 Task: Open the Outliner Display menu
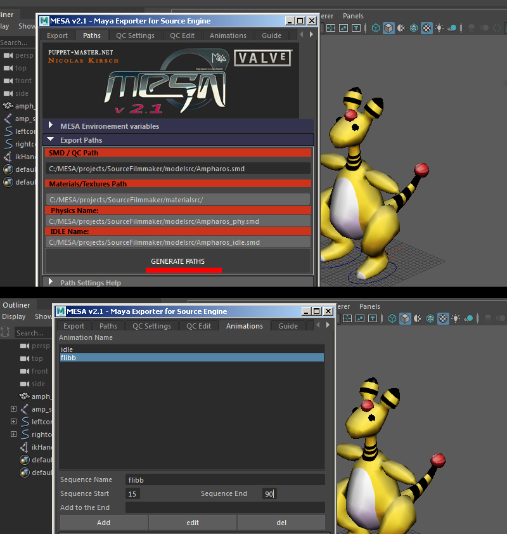pos(13,316)
